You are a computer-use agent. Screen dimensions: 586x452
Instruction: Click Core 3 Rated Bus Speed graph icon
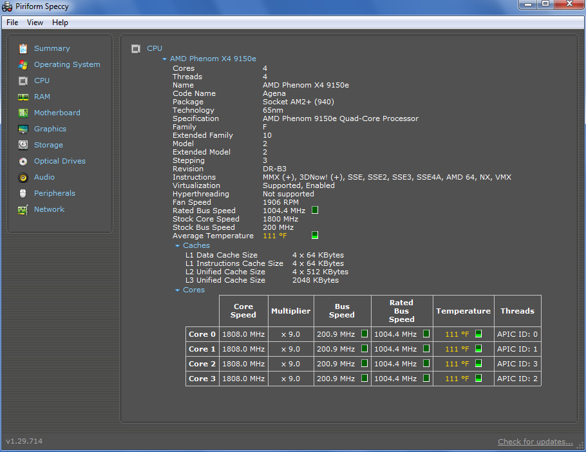(x=426, y=378)
